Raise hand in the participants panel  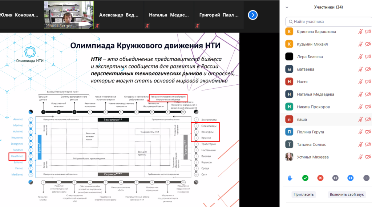coord(290,178)
